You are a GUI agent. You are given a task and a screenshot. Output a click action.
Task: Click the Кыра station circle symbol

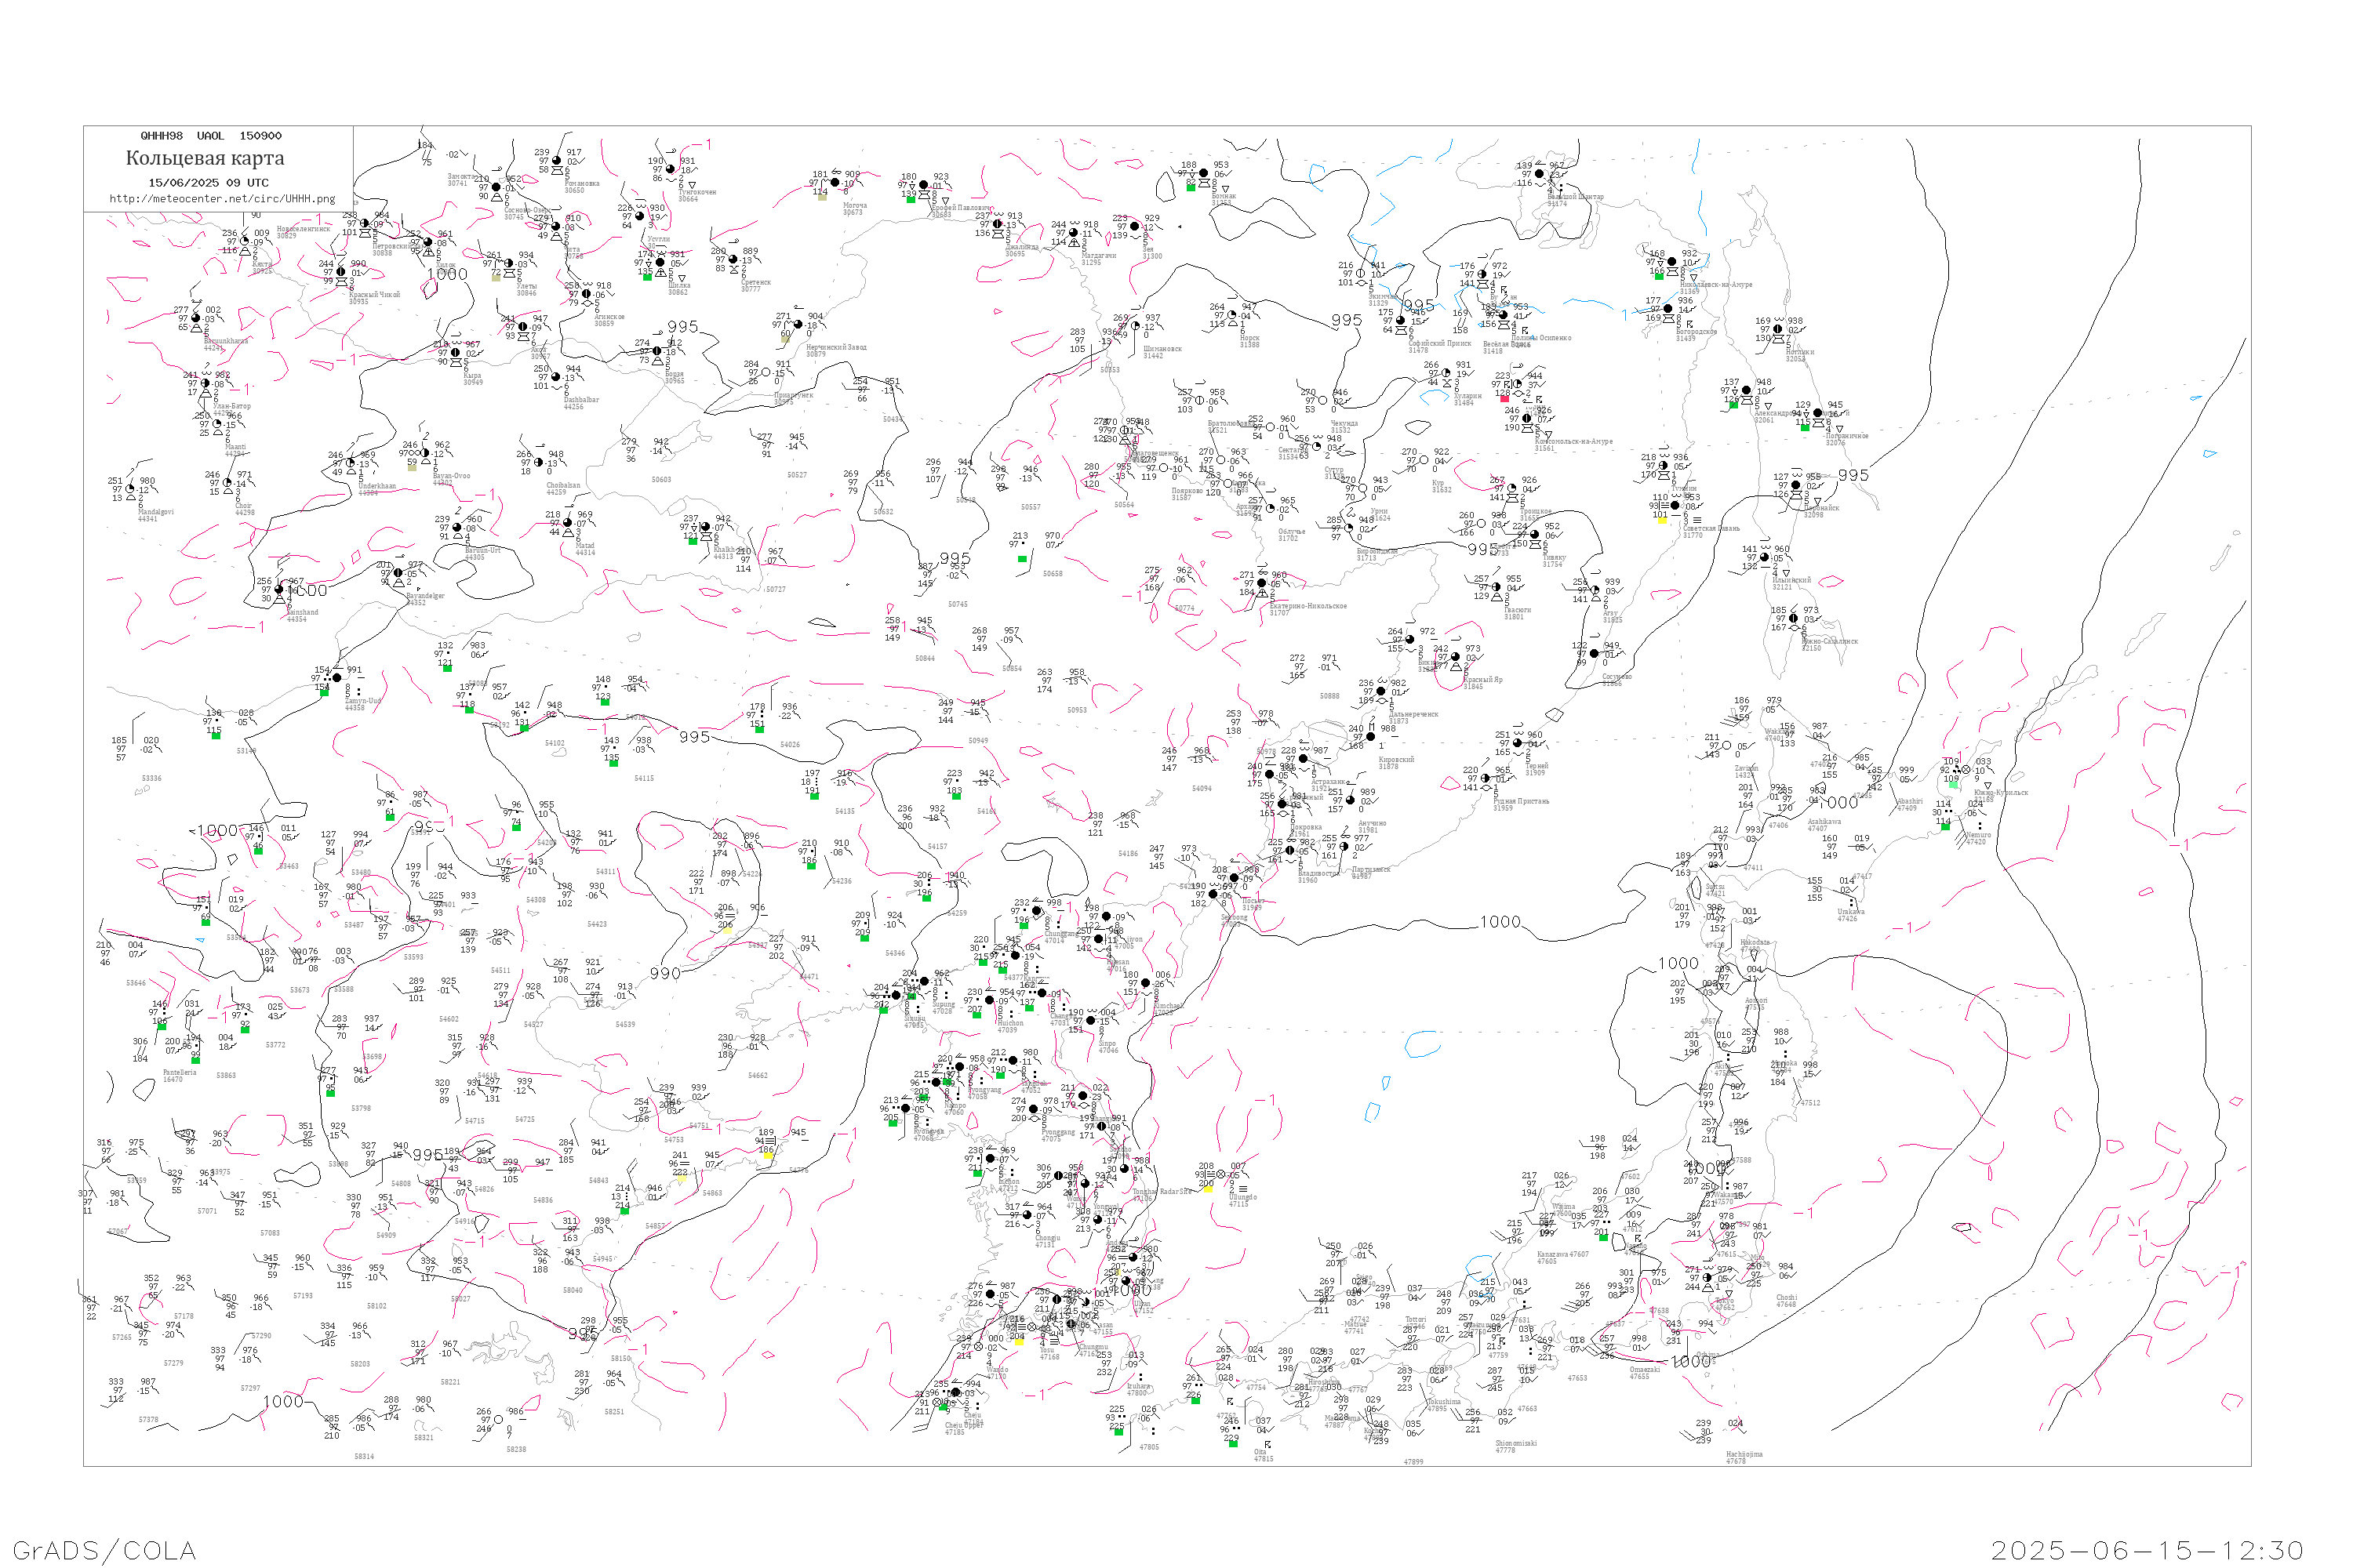(x=455, y=352)
